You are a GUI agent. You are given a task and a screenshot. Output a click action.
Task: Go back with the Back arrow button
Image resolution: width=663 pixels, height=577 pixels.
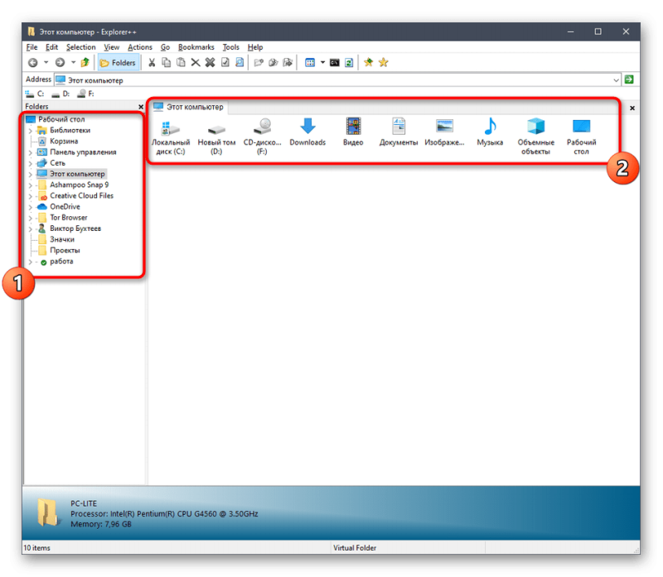click(x=33, y=63)
